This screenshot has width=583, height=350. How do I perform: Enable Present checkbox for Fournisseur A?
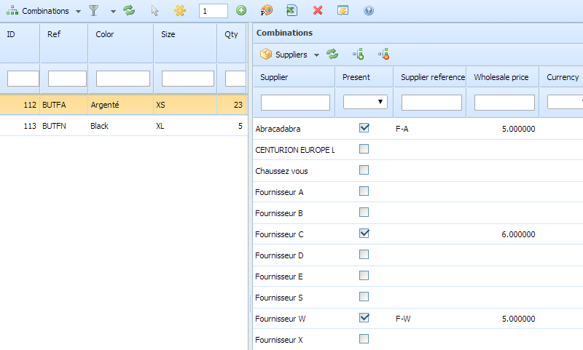pyautogui.click(x=364, y=191)
